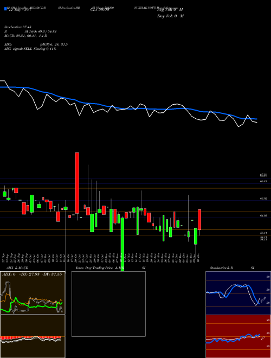
Task: Click the 'ADX & MACD' panel title
Action: click(17, 268)
